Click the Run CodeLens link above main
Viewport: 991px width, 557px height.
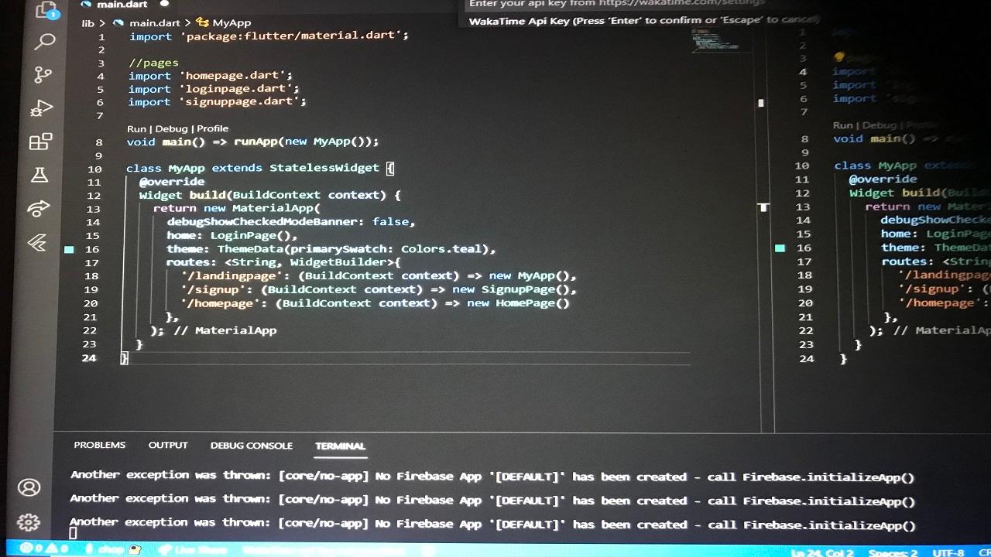(135, 128)
